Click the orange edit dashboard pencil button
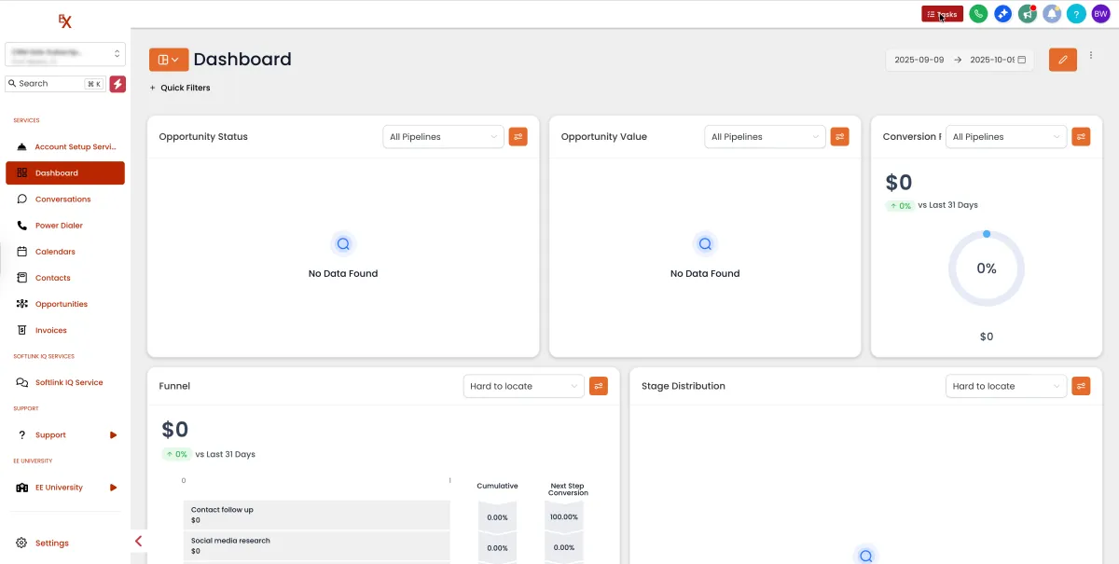 point(1063,60)
